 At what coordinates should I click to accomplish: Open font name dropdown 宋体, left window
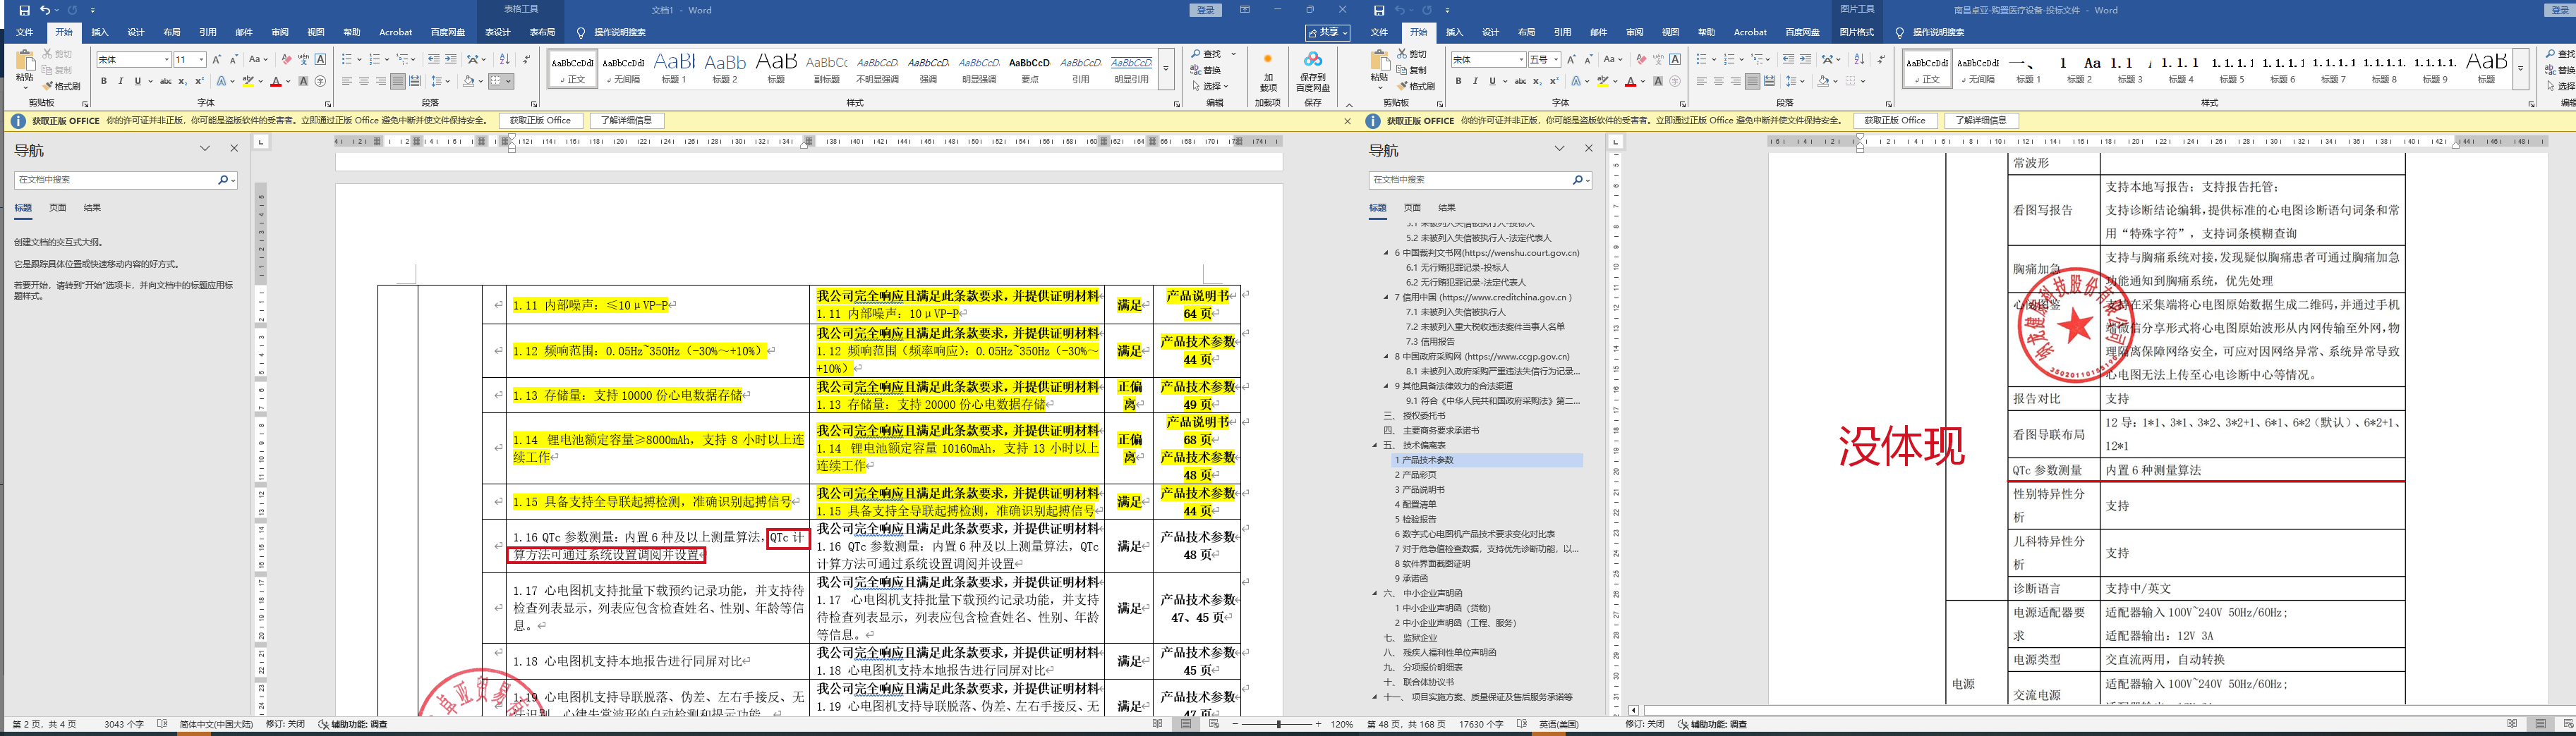pyautogui.click(x=166, y=60)
